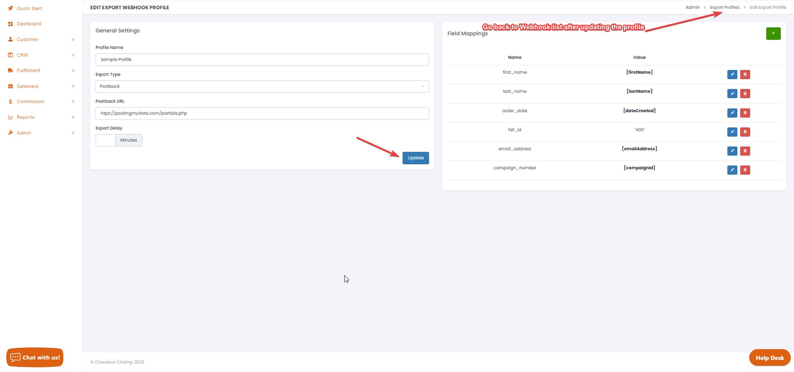Click the Reports chart icon

pyautogui.click(x=9, y=117)
